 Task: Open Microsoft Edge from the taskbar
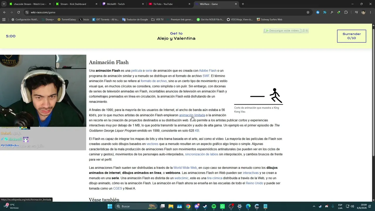coord(248,206)
